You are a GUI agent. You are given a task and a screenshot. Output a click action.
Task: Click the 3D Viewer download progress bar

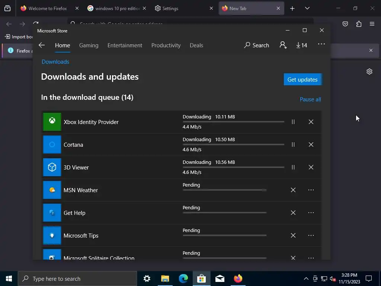coord(233,167)
